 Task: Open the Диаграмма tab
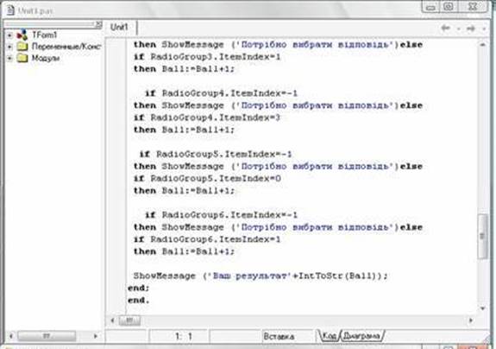pos(362,336)
